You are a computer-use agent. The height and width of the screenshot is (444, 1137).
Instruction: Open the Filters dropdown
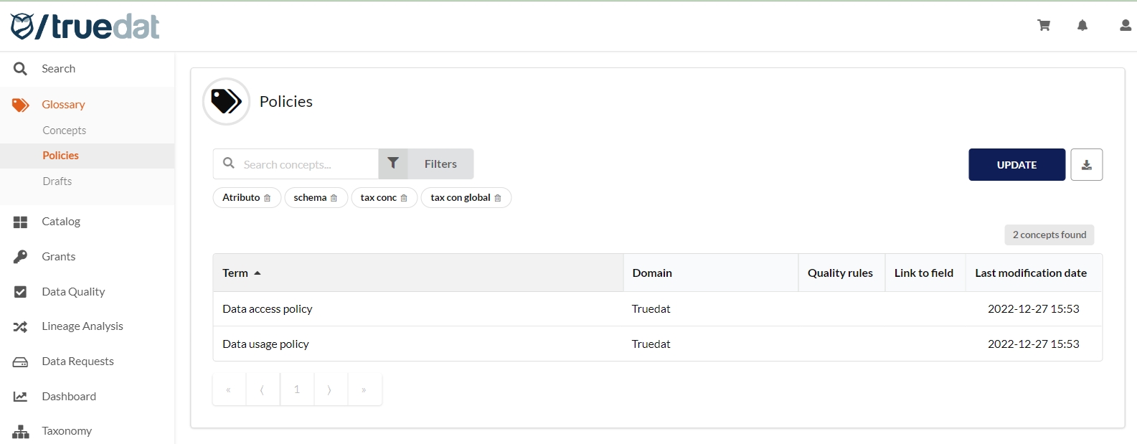[x=426, y=164]
